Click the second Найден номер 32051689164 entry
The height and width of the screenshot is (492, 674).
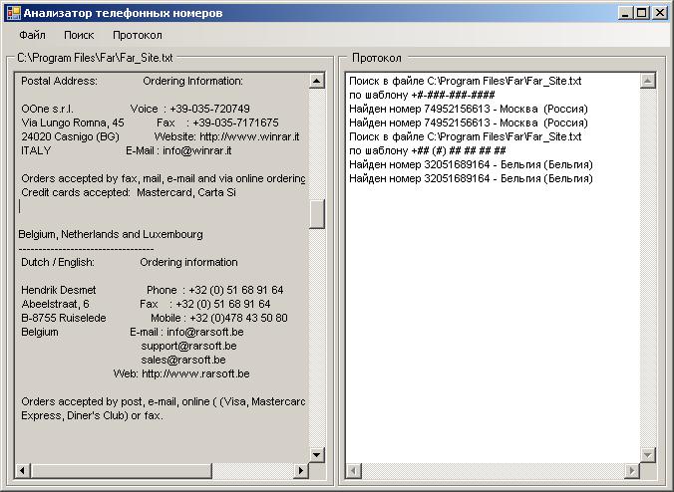(x=471, y=178)
